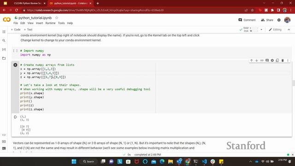295x166 pixels.
Task: Share the notebook
Action: (267, 20)
